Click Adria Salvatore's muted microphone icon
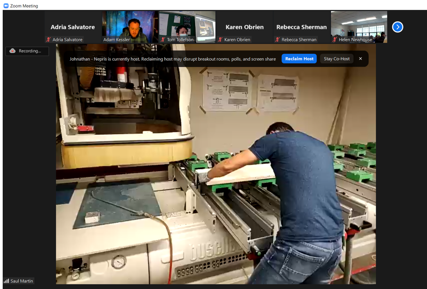 point(48,40)
